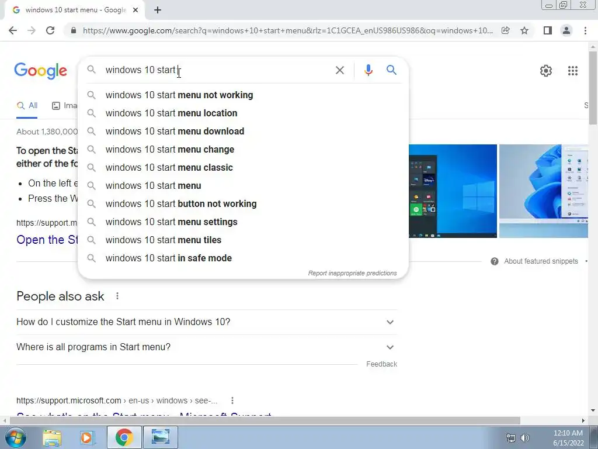The height and width of the screenshot is (449, 598).
Task: Open the picture viewer taskbar app
Action: pos(161,437)
